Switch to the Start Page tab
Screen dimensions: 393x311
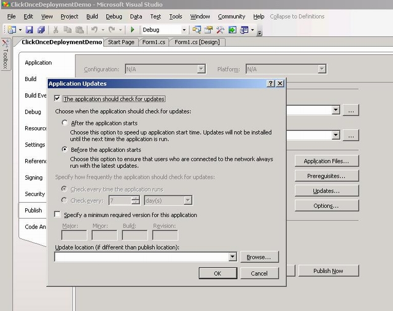tap(121, 42)
